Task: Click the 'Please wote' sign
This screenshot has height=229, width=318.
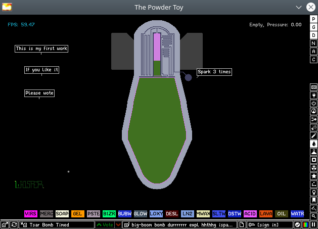Action: point(39,93)
